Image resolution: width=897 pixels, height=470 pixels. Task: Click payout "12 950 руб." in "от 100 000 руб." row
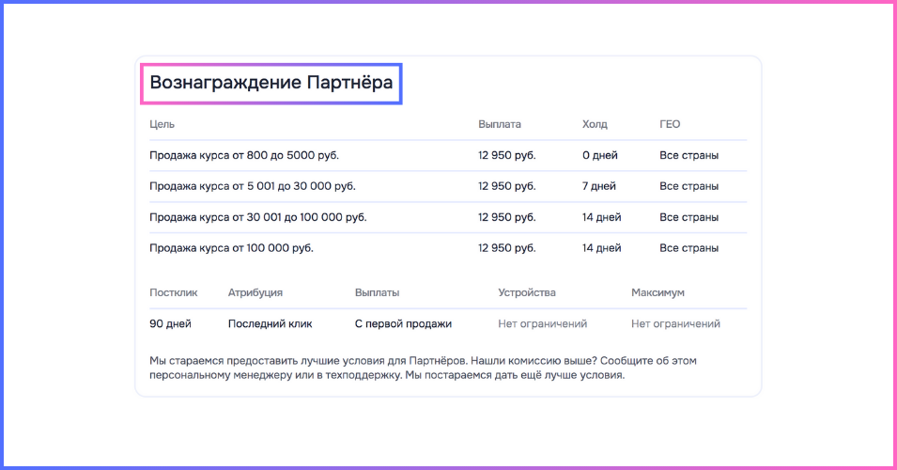[507, 248]
